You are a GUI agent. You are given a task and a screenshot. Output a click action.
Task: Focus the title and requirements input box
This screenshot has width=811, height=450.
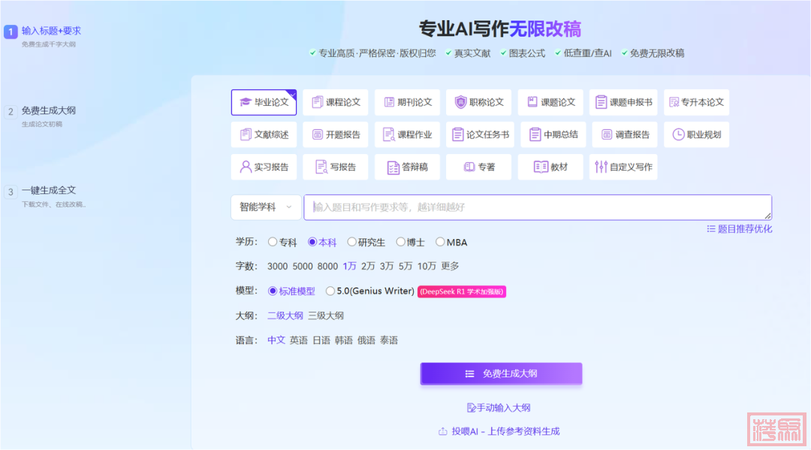537,207
